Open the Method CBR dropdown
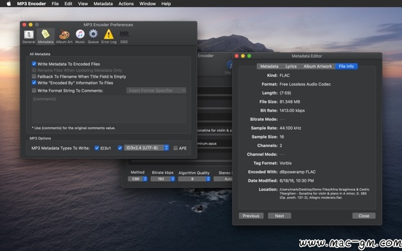The image size is (402, 251). coord(137,178)
